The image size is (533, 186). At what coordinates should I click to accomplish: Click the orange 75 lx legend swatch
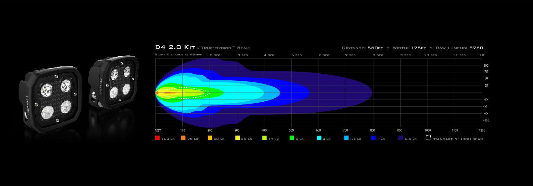183,138
